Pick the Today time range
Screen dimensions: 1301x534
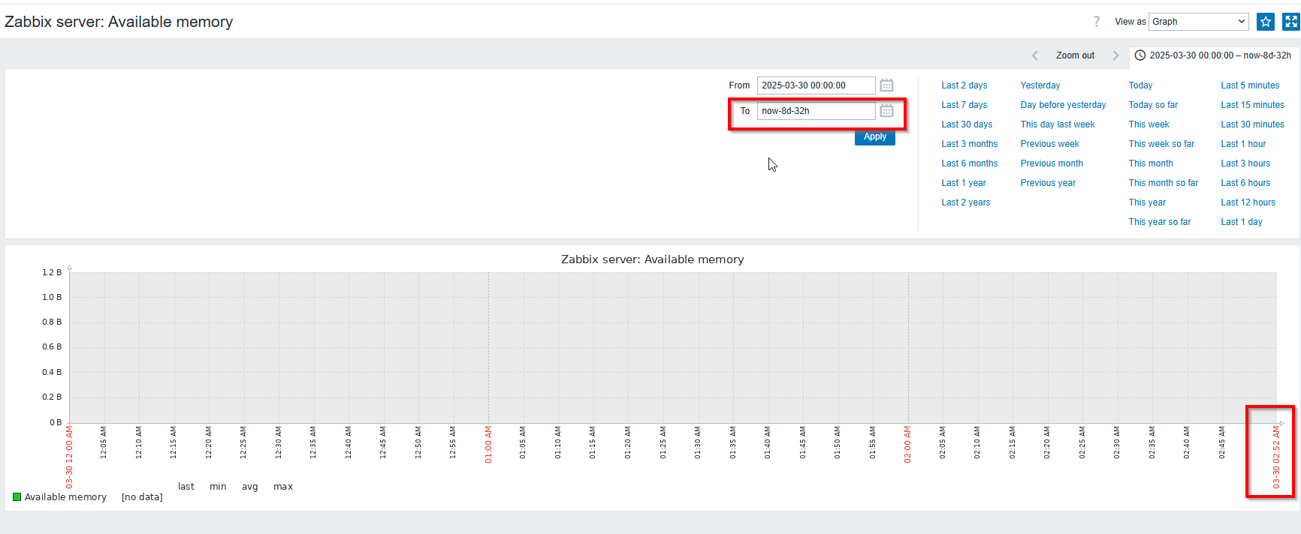(x=1140, y=85)
